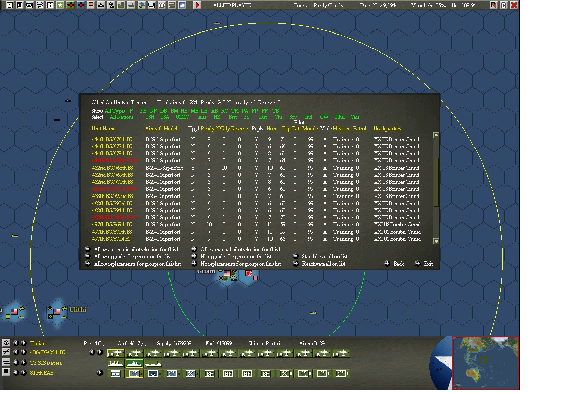Click the red plane on blue background icon
The height and width of the screenshot is (393, 577).
click(x=81, y=5)
